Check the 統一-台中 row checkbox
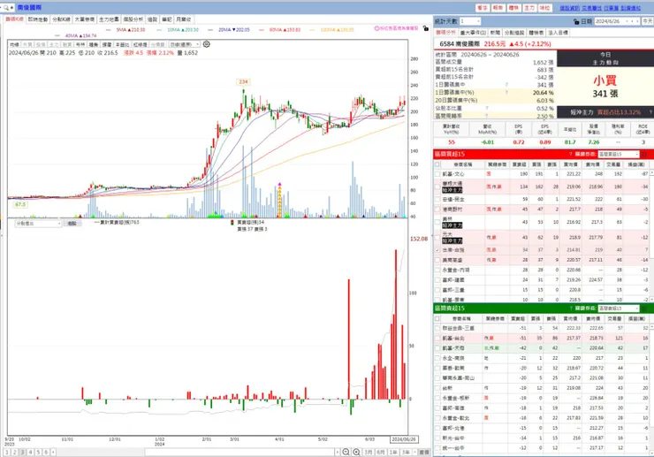The image size is (654, 457). (437, 448)
